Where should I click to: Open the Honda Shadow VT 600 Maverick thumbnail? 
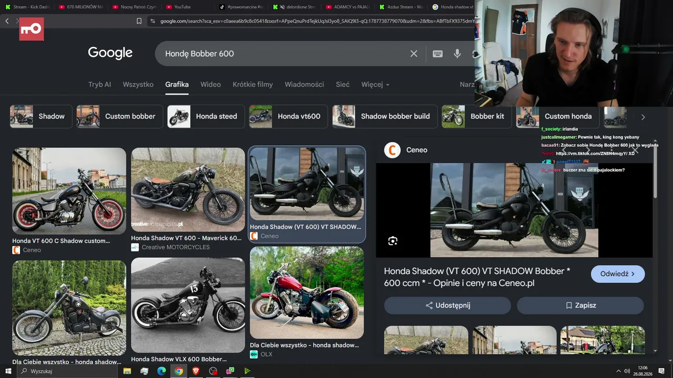[x=188, y=188]
